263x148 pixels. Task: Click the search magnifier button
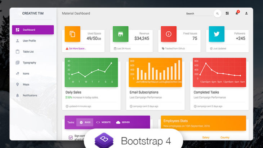[217, 14]
